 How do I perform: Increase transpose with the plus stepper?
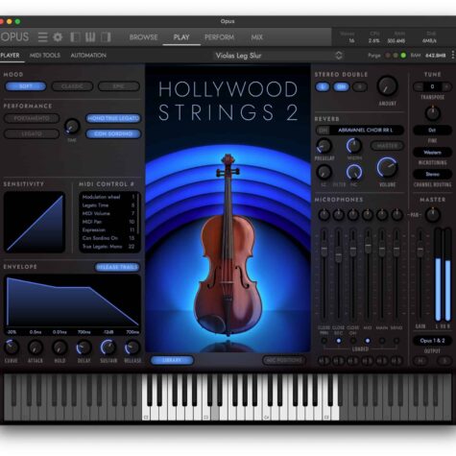coord(446,86)
